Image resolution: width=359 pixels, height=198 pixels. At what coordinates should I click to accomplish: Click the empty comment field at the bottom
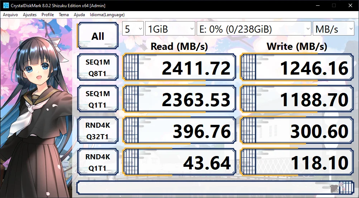click(x=215, y=188)
